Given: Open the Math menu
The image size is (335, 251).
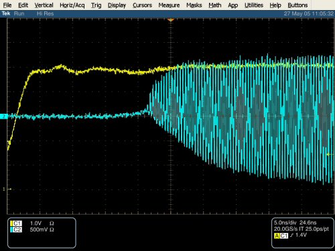Looking at the screenshot, I should coord(215,5).
